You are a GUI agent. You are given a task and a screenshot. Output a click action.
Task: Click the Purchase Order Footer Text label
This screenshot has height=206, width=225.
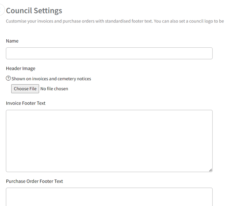point(35,181)
